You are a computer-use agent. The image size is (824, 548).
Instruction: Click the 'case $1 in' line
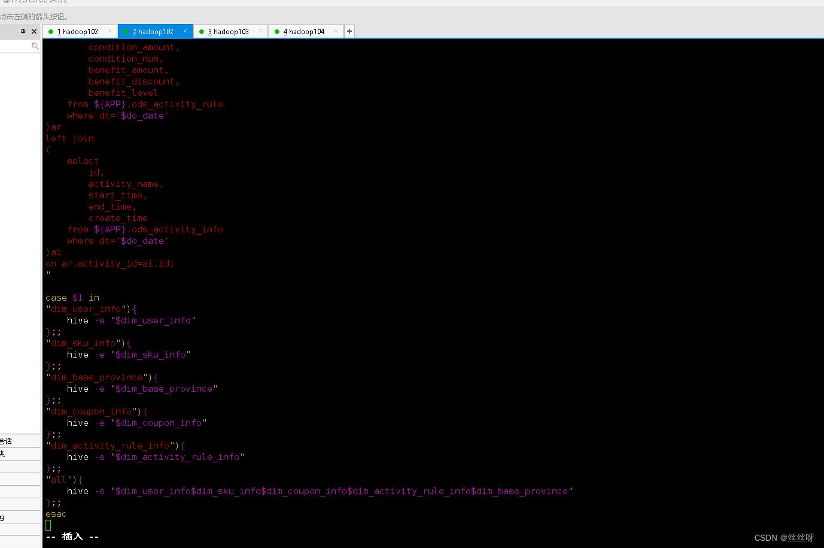[x=72, y=298]
